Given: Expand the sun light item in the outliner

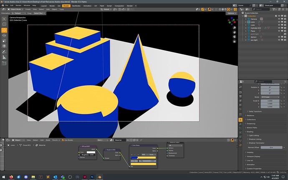Looking at the screenshot, I should click(246, 40).
